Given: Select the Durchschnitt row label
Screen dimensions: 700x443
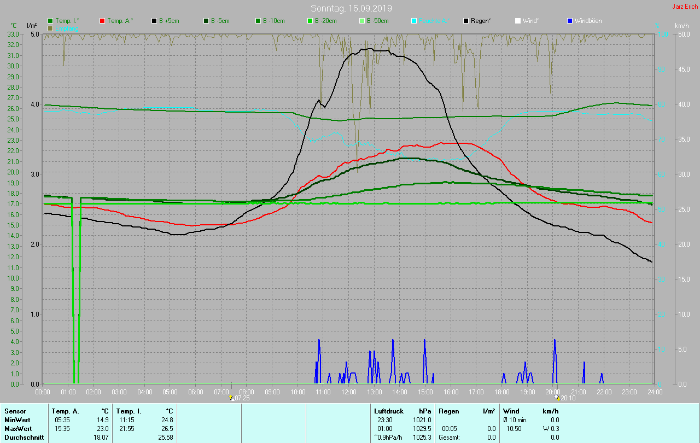Looking at the screenshot, I should 24,438.
